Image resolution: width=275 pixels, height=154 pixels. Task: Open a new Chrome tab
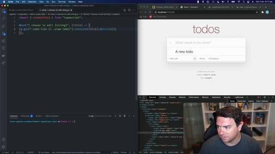pos(266,7)
